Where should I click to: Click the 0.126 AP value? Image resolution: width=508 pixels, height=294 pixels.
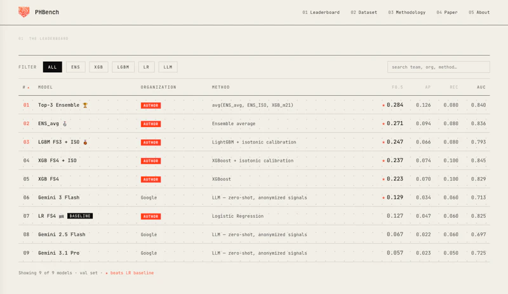pyautogui.click(x=424, y=105)
